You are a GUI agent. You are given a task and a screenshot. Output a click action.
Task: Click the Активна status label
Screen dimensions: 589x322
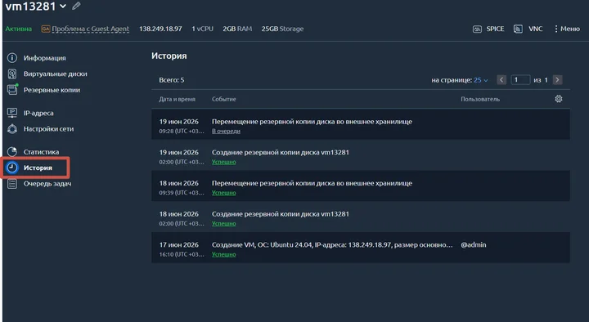(18, 29)
